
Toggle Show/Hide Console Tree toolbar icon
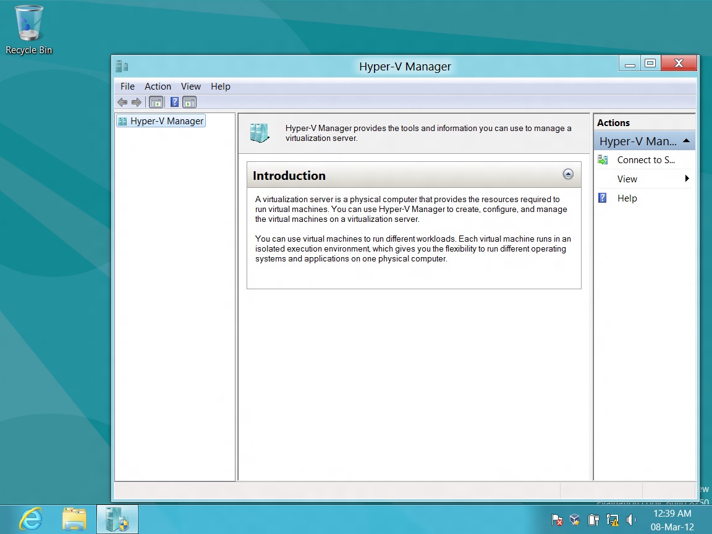coord(156,102)
